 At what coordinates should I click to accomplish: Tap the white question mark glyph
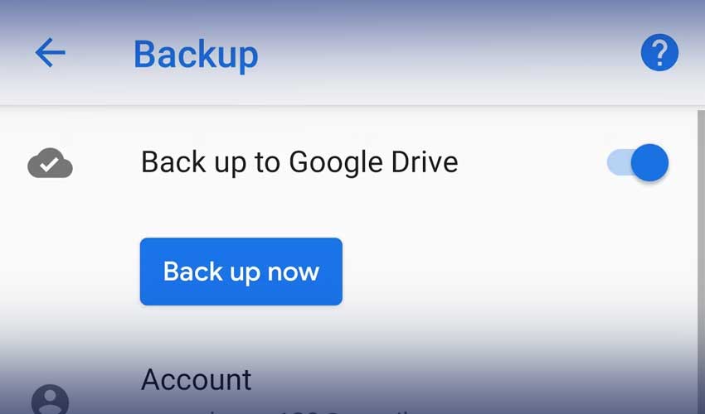click(x=659, y=53)
